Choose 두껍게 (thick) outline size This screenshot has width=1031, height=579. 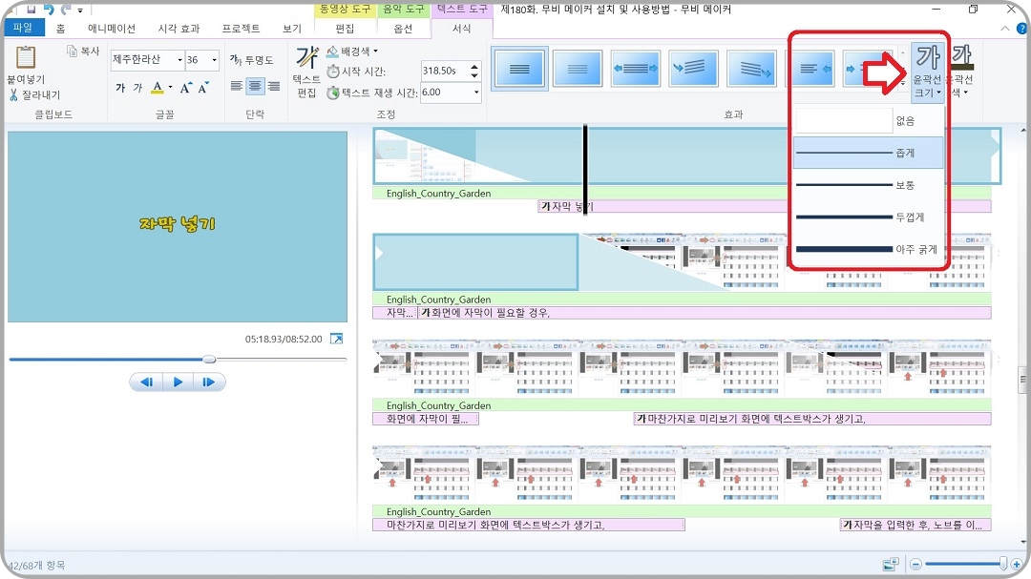coord(868,217)
